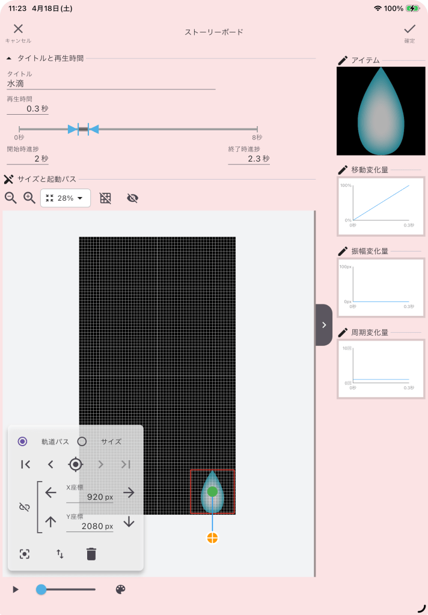Collapse the タイトルと再生時間 section
Viewport: 428px width, 615px height.
pos(9,58)
